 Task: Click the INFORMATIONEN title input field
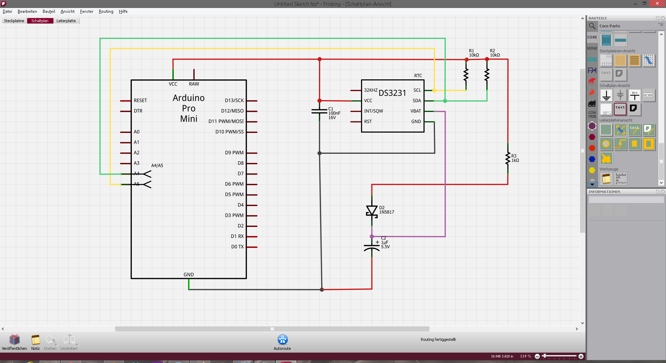(626, 200)
